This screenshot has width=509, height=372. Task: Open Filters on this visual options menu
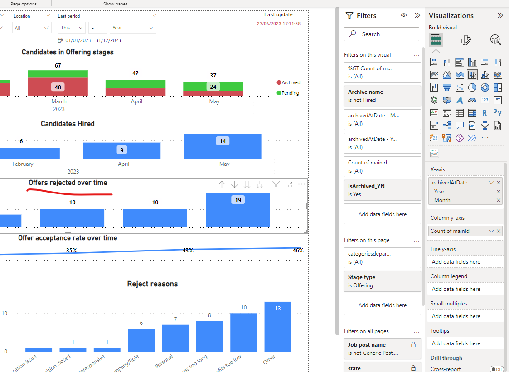click(x=417, y=55)
